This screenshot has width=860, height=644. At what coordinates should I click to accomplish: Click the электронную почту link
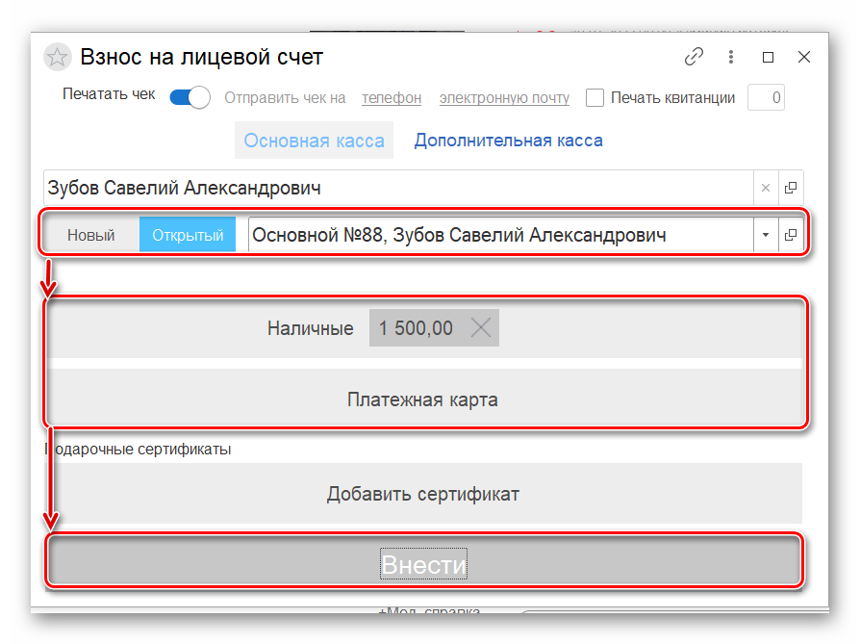504,98
